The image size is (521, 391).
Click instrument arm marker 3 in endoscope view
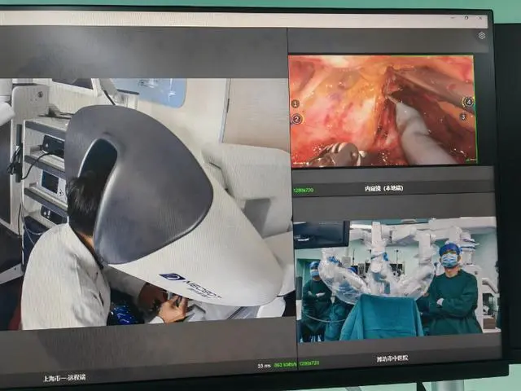(463, 116)
